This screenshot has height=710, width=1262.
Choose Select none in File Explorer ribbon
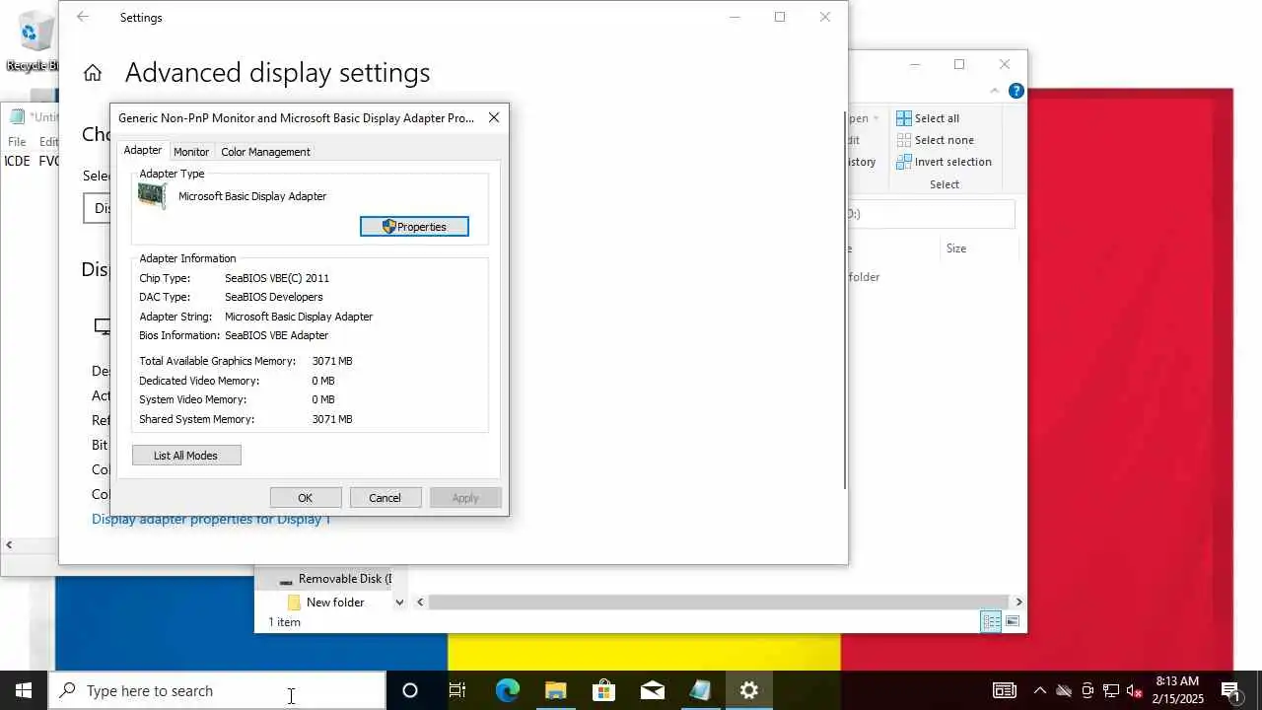[935, 140]
